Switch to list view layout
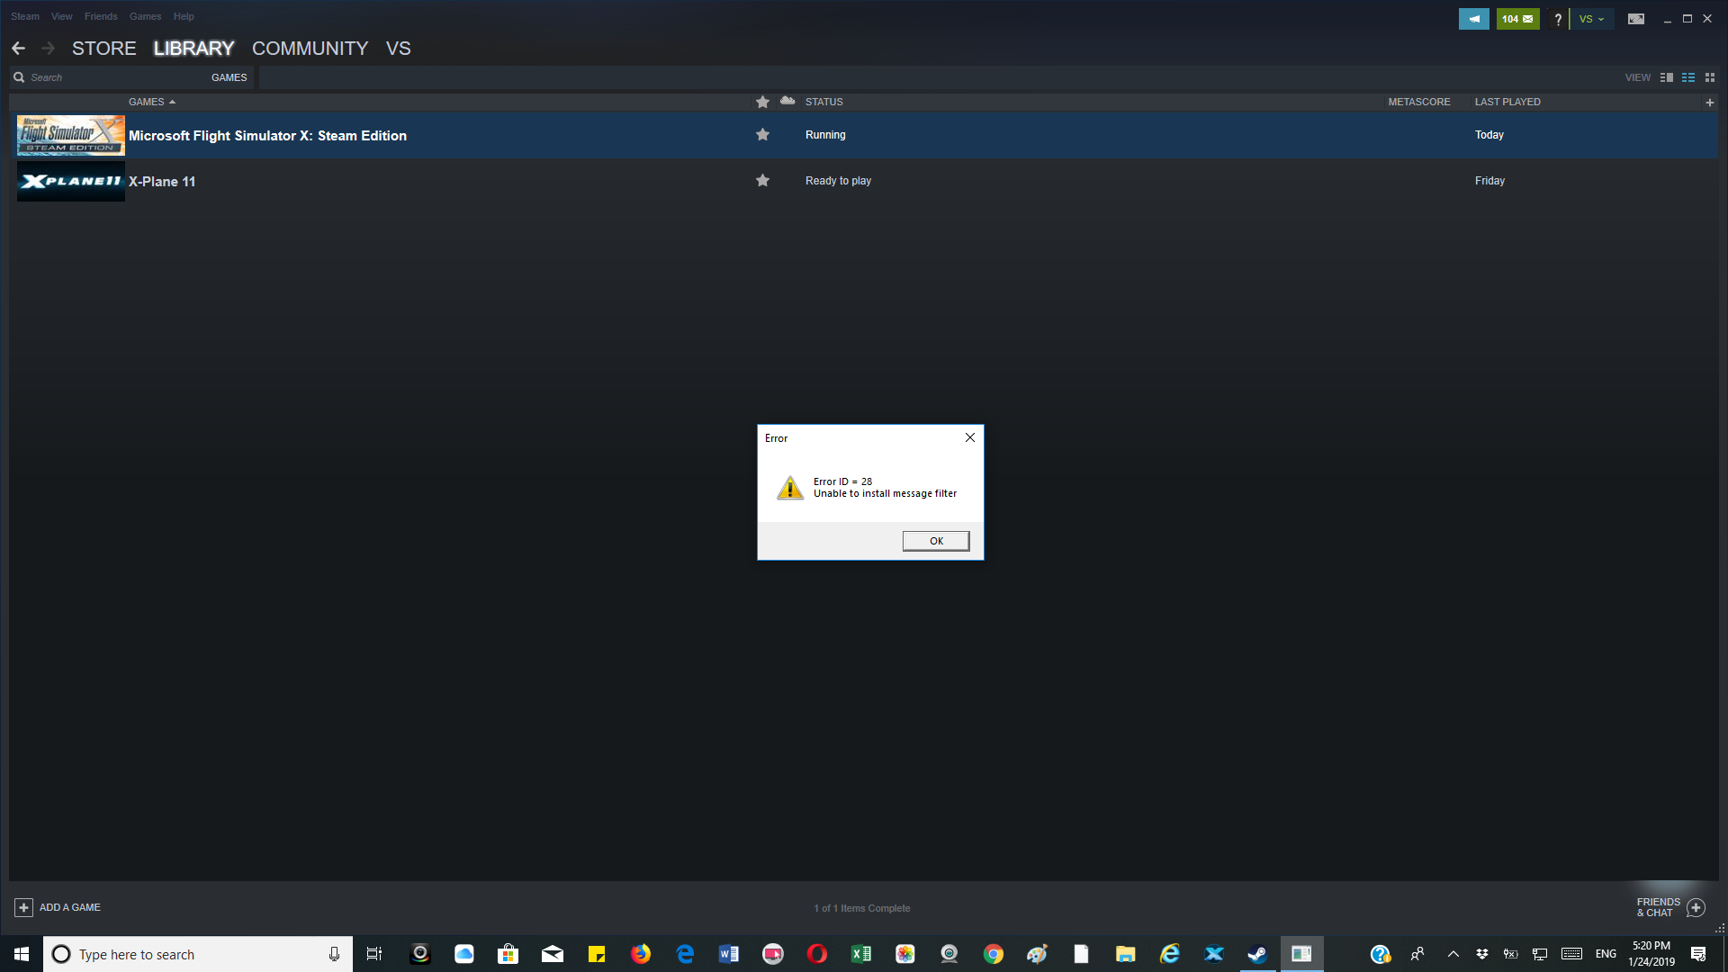Viewport: 1728px width, 972px height. [x=1688, y=77]
